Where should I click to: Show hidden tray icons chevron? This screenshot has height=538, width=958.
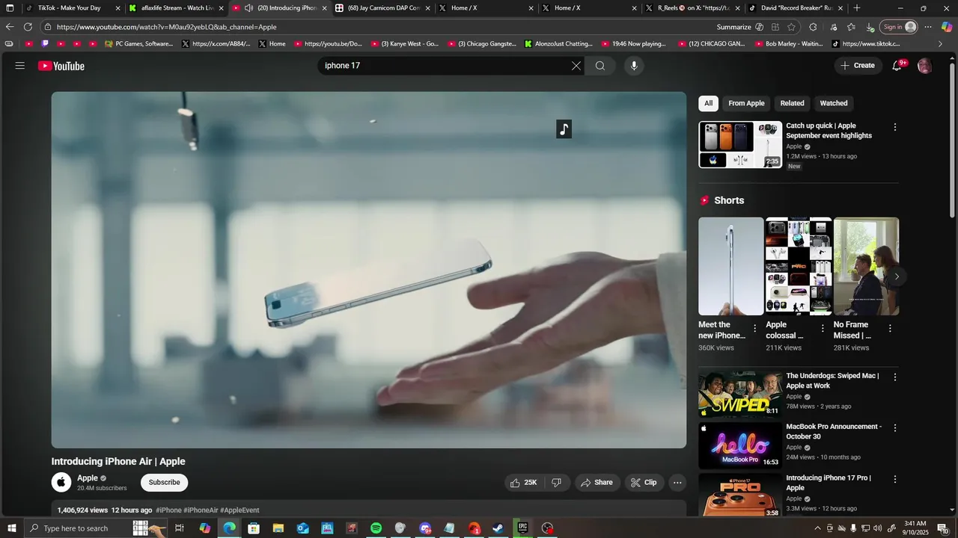817,528
